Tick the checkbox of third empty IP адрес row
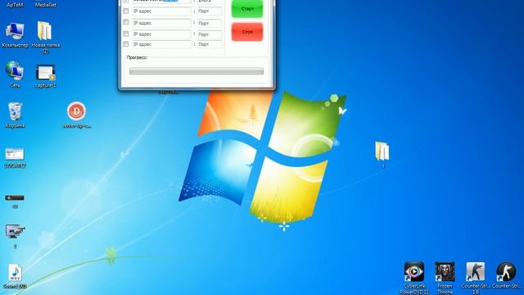 (126, 34)
